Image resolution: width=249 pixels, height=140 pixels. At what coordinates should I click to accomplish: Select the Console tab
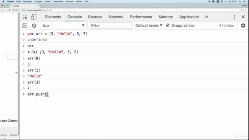74,17
